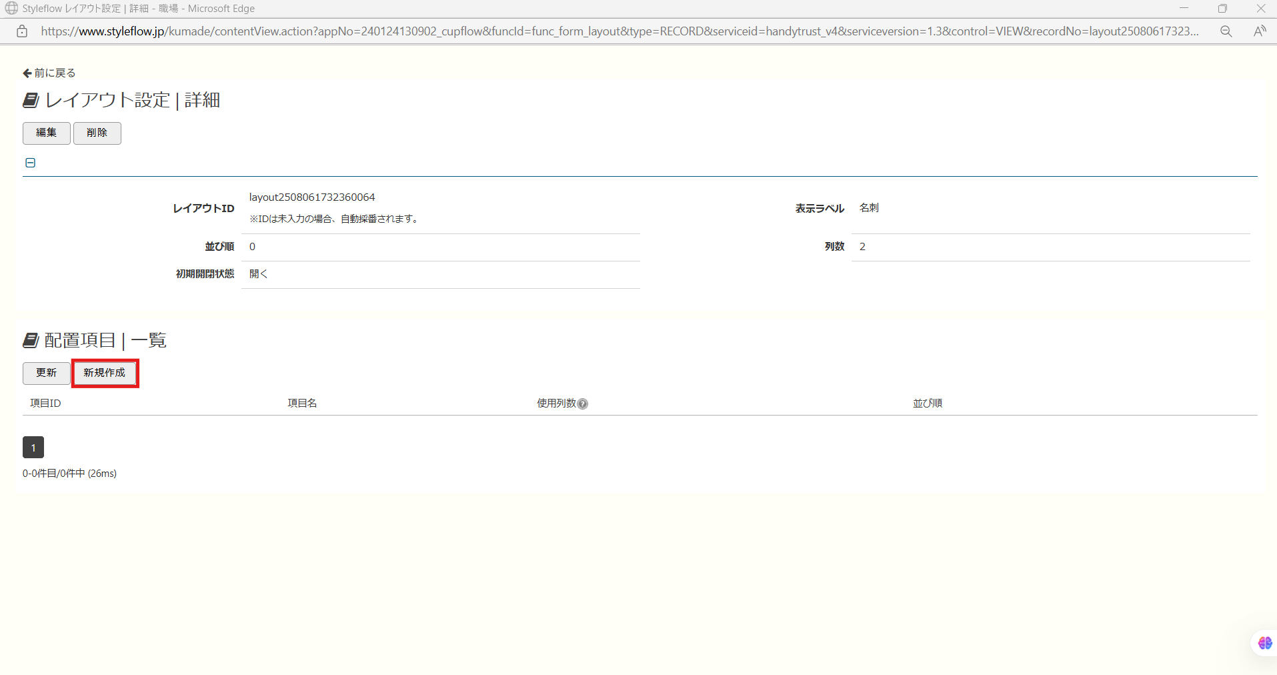Click the 編集 button
Viewport: 1277px width, 675px height.
click(x=46, y=133)
